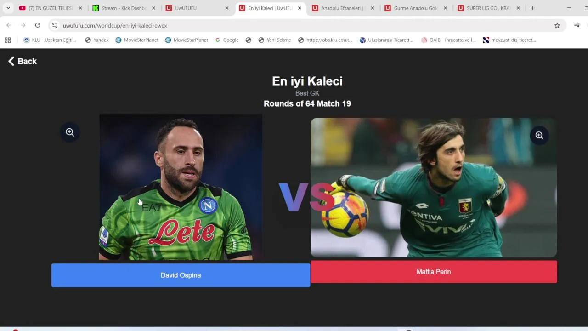View site information icon in address bar
Screen dimensions: 588x331
[55, 25]
